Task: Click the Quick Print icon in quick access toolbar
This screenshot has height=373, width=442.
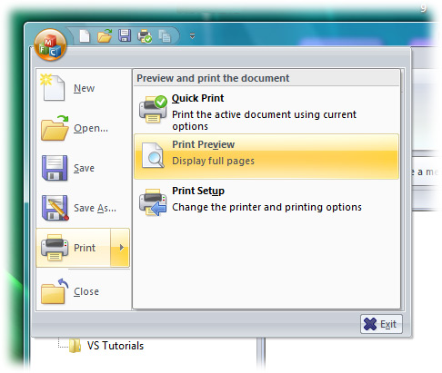Action: point(145,36)
